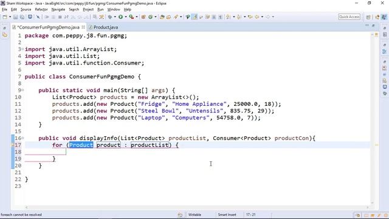Viewport: 389px width, 219px height.
Task: Click the Package Explorer icon in left sidebar
Action: [x=5, y=35]
